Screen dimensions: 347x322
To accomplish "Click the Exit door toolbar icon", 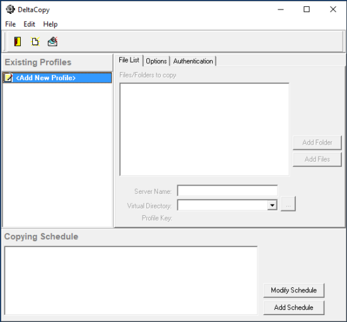I will (x=18, y=42).
